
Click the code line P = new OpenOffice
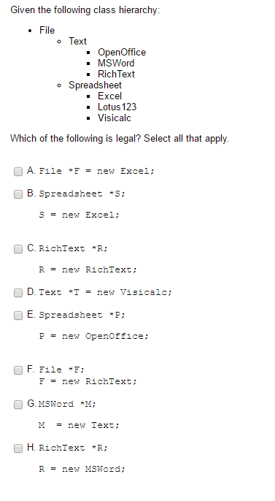pos(94,336)
